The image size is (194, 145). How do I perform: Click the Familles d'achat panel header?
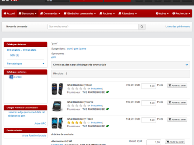(x=25, y=130)
